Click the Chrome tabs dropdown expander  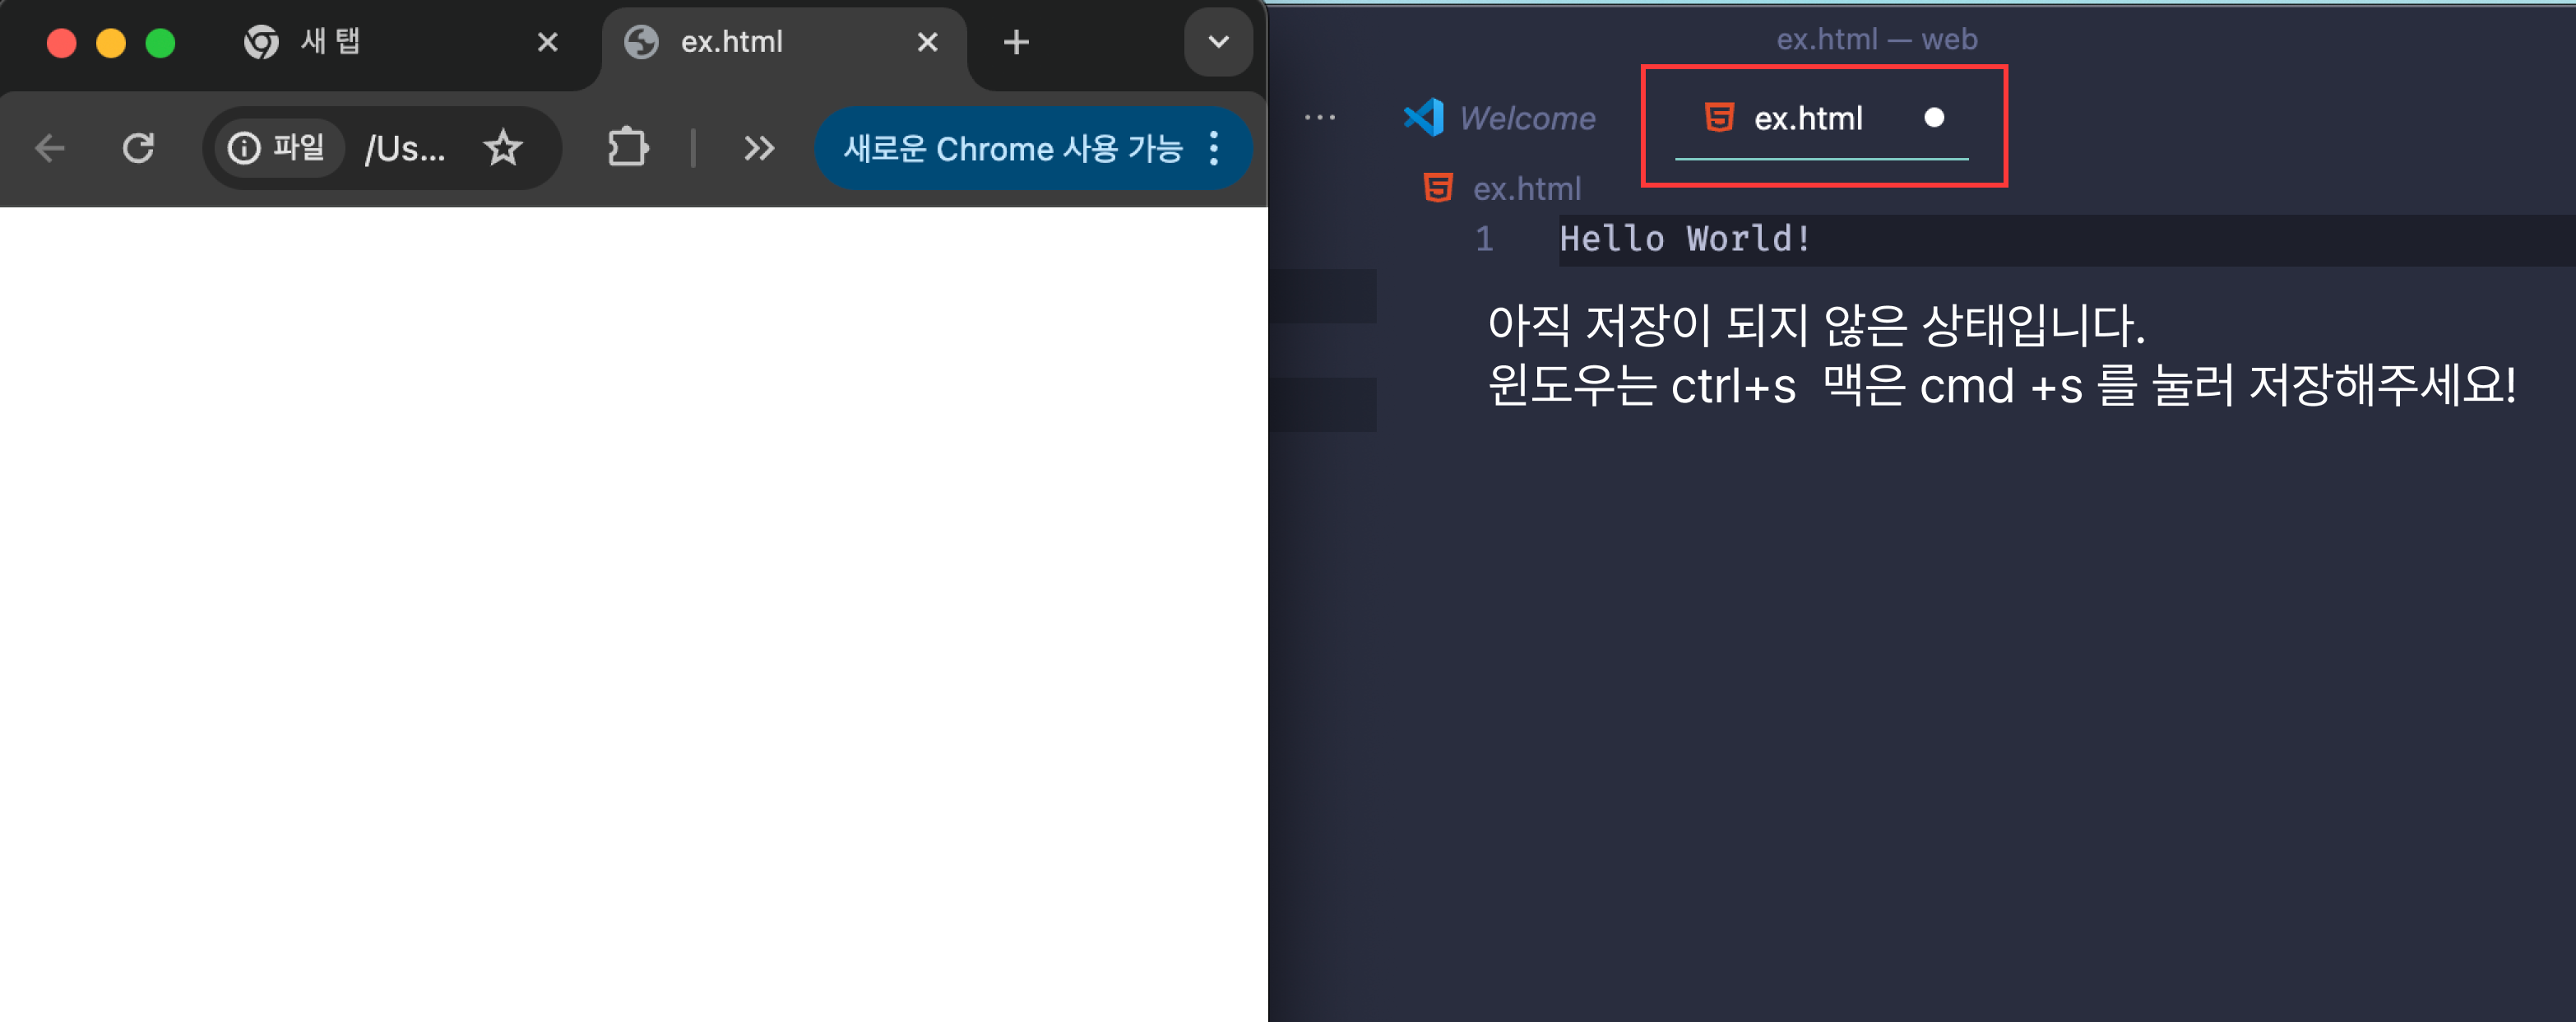(x=1216, y=41)
